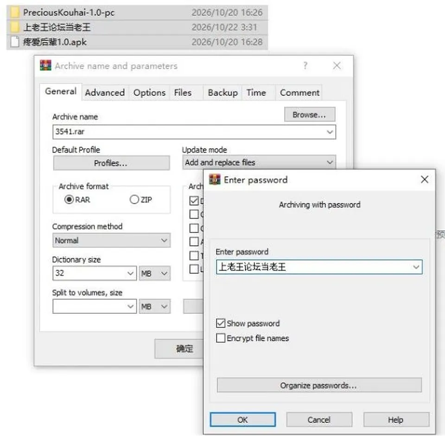
Task: Enable Encrypt file names
Action: point(221,338)
